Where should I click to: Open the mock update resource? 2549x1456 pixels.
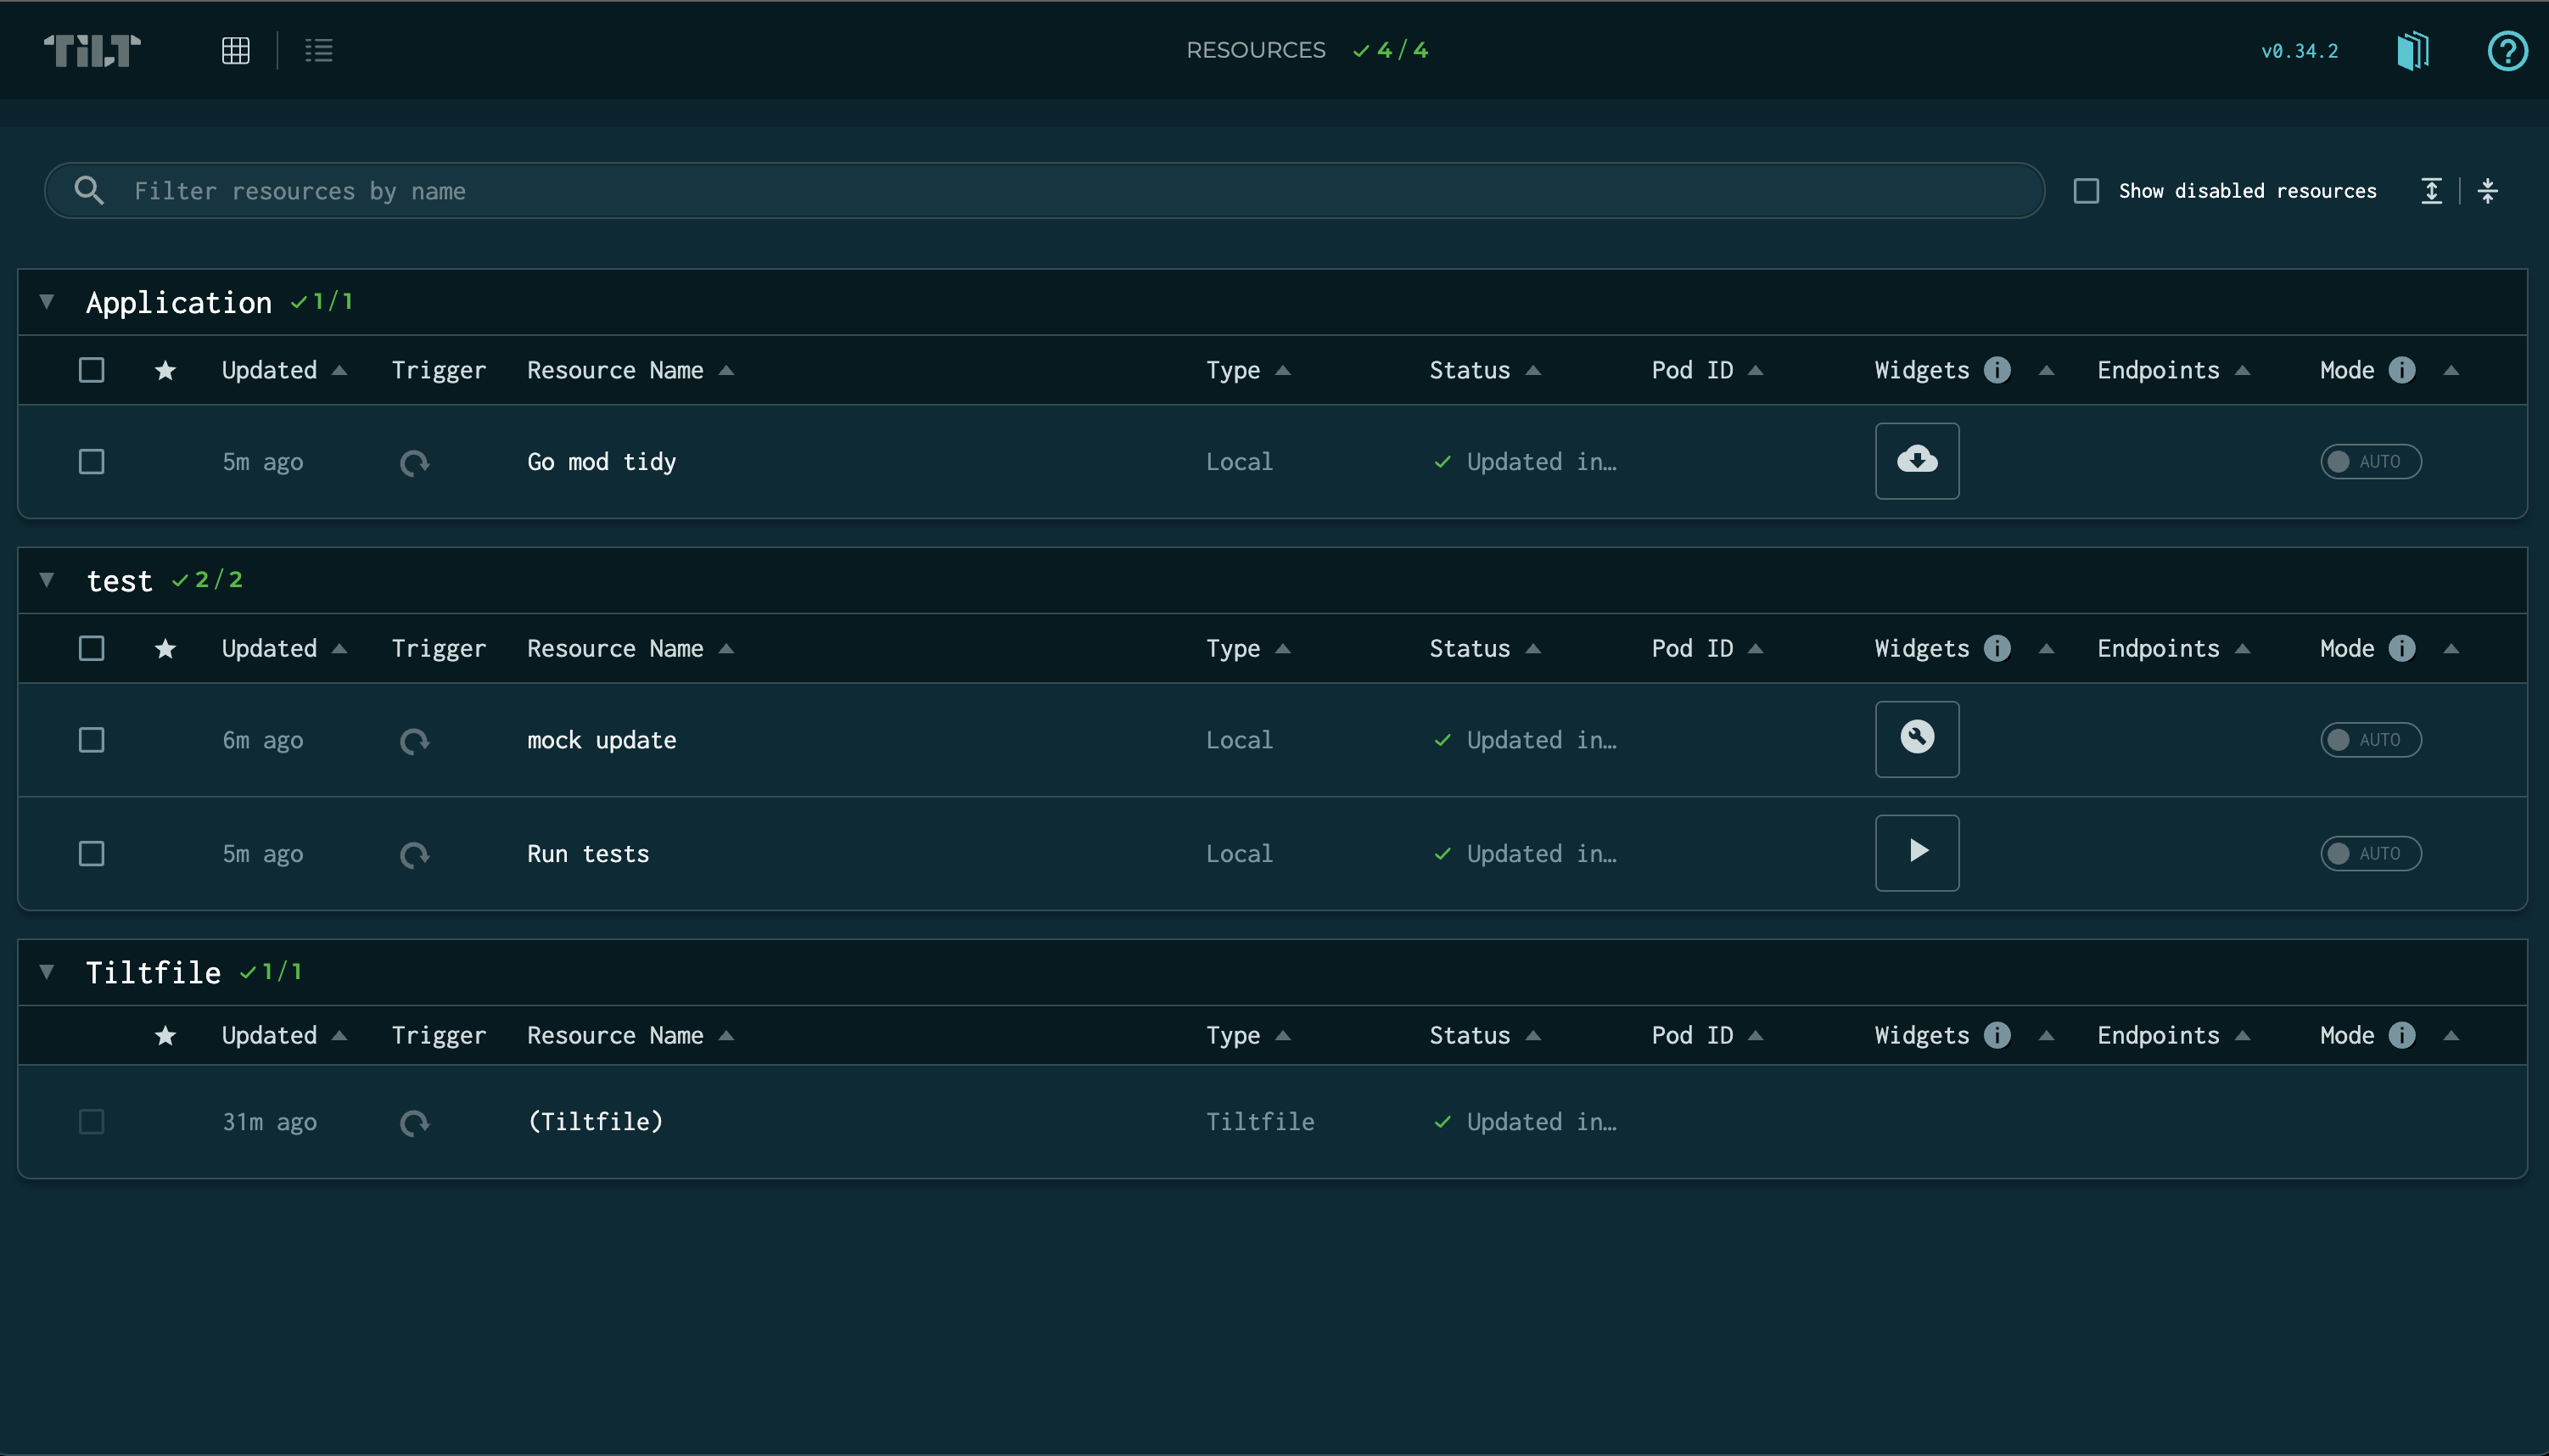601,739
